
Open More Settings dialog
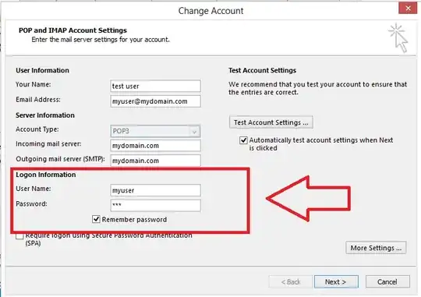click(x=376, y=248)
